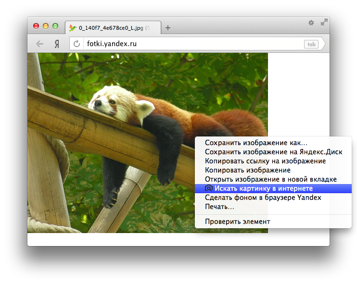Image resolution: width=357 pixels, height=284 pixels.
Task: Click the camera icon in the context menu
Action: point(208,188)
